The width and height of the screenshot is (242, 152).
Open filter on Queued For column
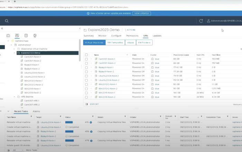[175, 116]
